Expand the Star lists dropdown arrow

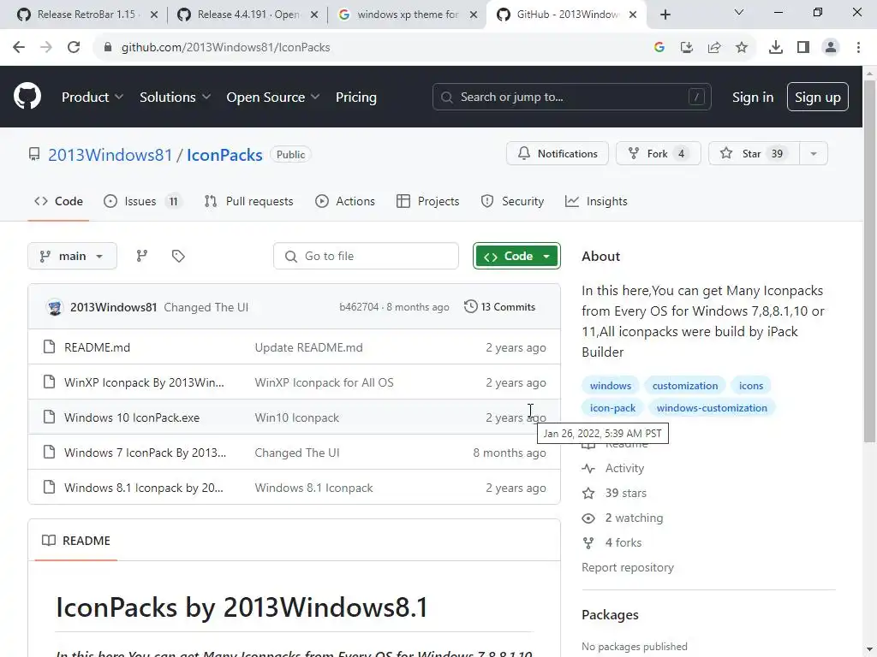click(x=814, y=154)
